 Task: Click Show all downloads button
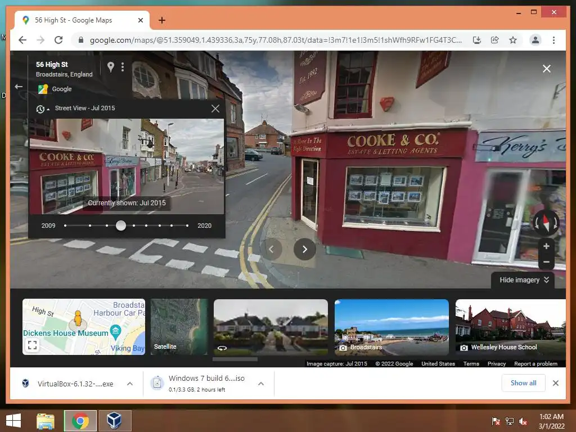pyautogui.click(x=524, y=383)
